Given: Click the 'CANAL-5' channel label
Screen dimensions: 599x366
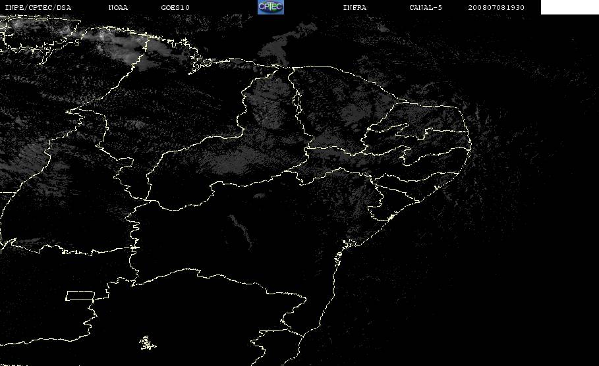Looking at the screenshot, I should [x=426, y=8].
